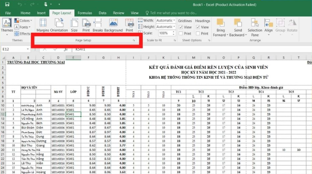
Task: Open the Themes gallery button
Action: tap(7, 27)
